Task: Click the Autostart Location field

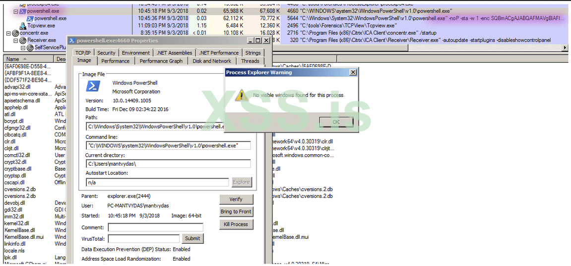Action: click(x=157, y=182)
